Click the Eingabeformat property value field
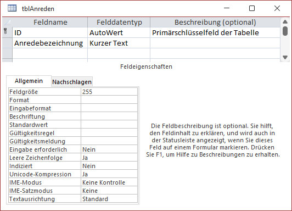This screenshot has height=211, width=292. click(109, 108)
